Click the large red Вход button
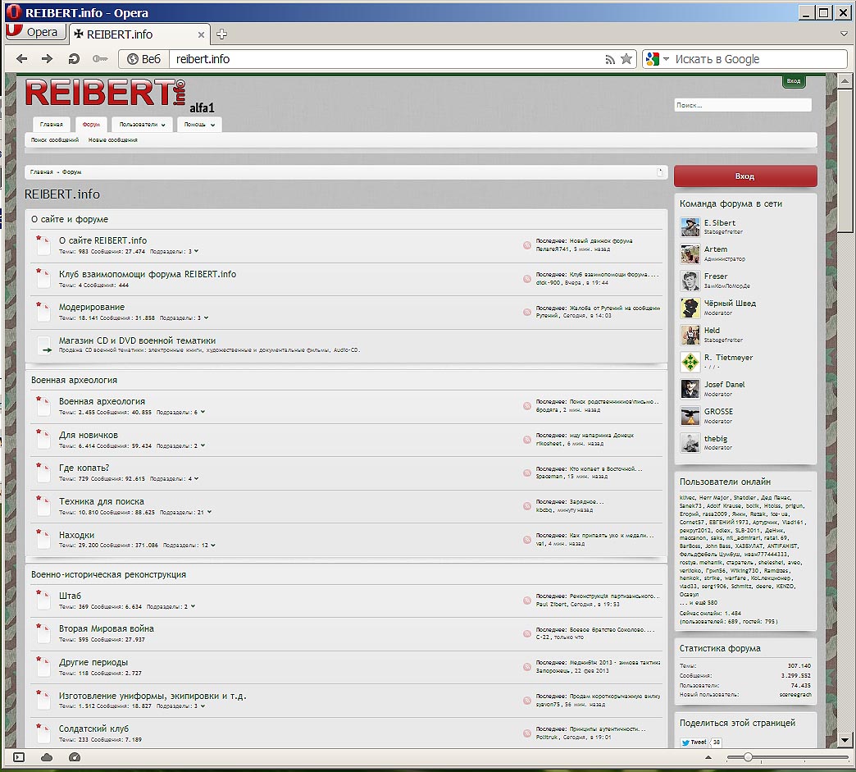856x772 pixels. [745, 176]
